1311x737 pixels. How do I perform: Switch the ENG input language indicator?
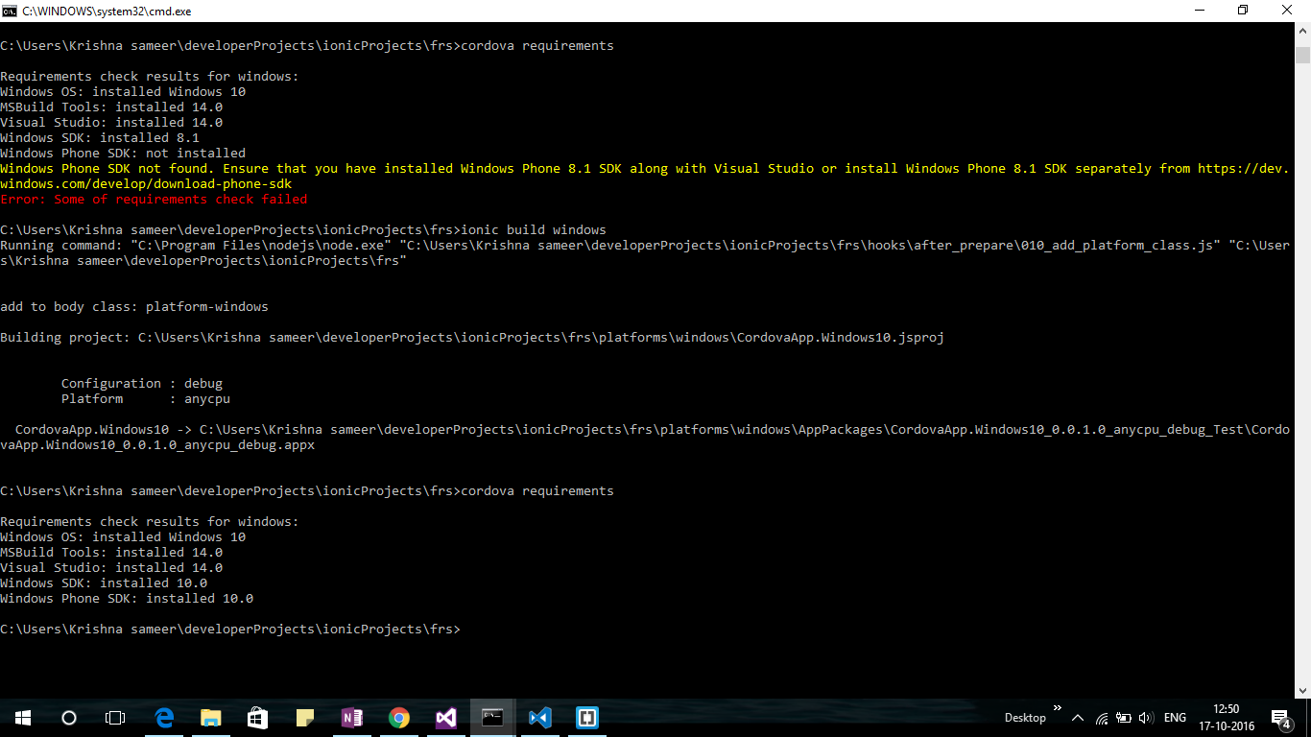point(1175,718)
